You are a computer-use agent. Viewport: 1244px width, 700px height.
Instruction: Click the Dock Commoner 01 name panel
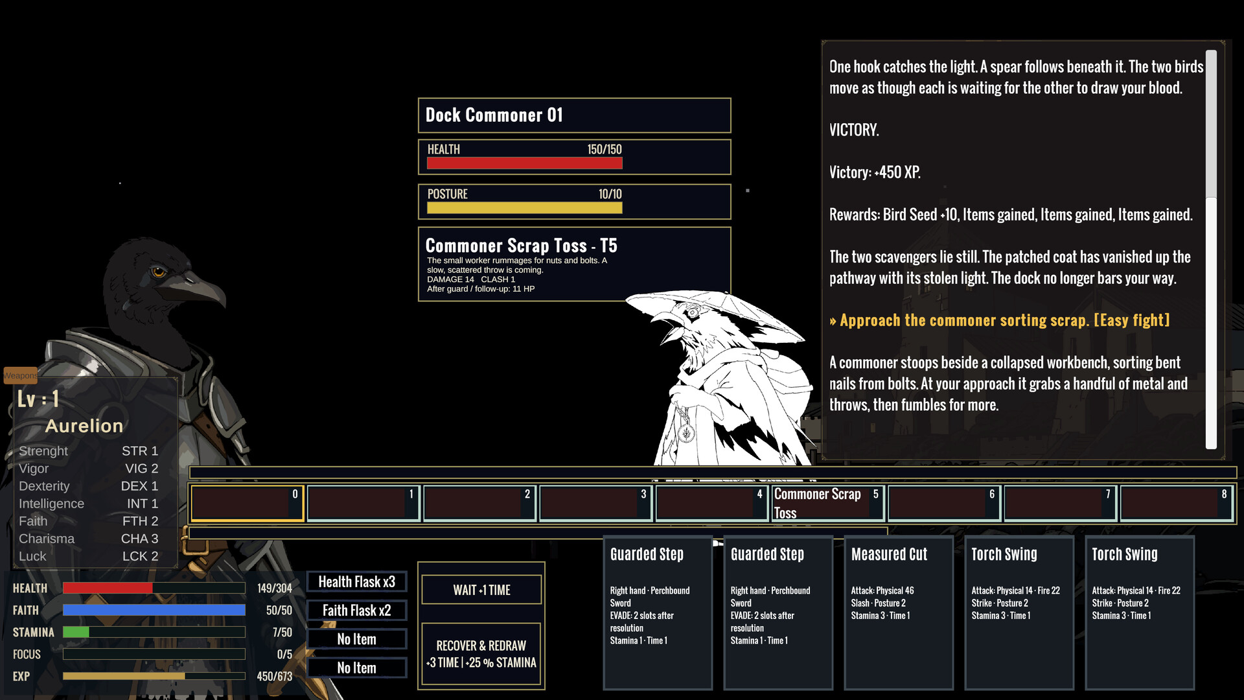point(574,115)
